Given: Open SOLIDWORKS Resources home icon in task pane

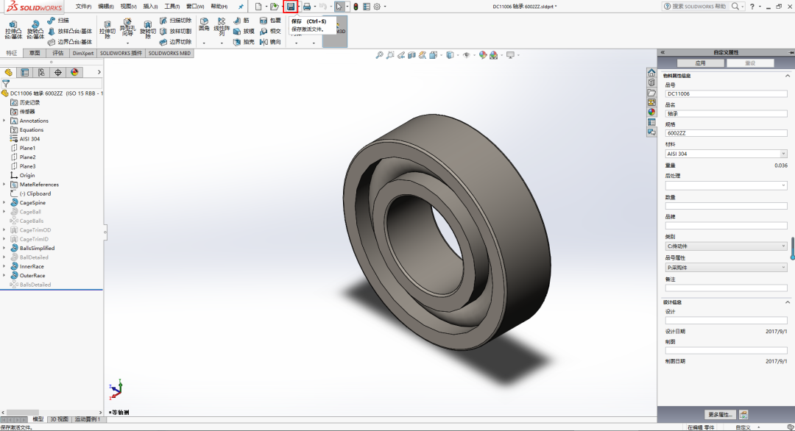Looking at the screenshot, I should 651,72.
